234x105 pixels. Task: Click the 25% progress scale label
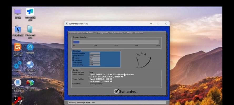95,45
